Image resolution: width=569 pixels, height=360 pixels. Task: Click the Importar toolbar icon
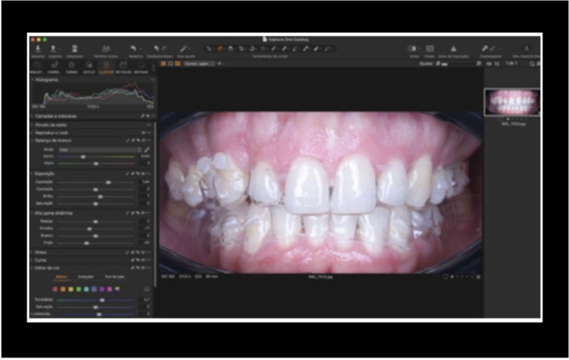(x=38, y=48)
